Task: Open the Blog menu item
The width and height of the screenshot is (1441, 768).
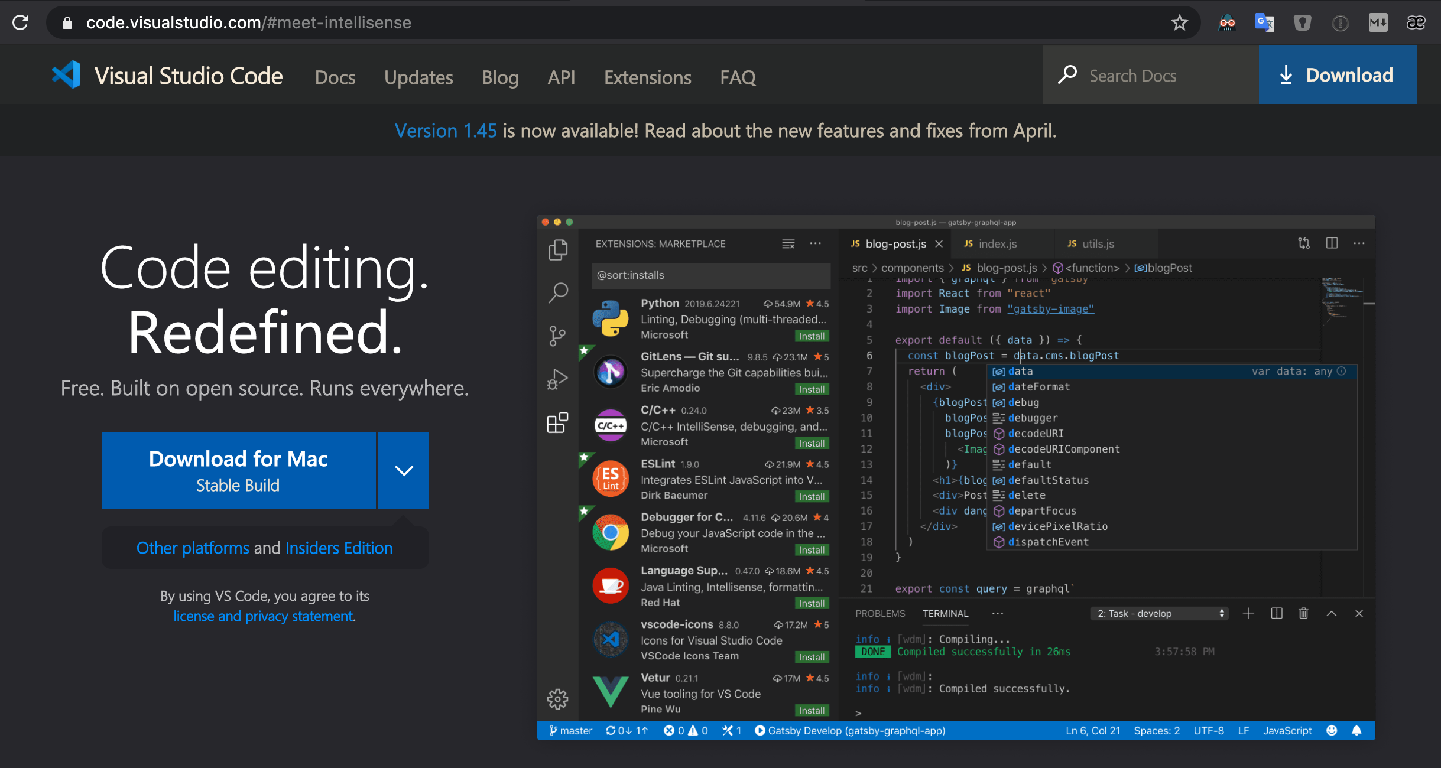Action: pyautogui.click(x=500, y=77)
